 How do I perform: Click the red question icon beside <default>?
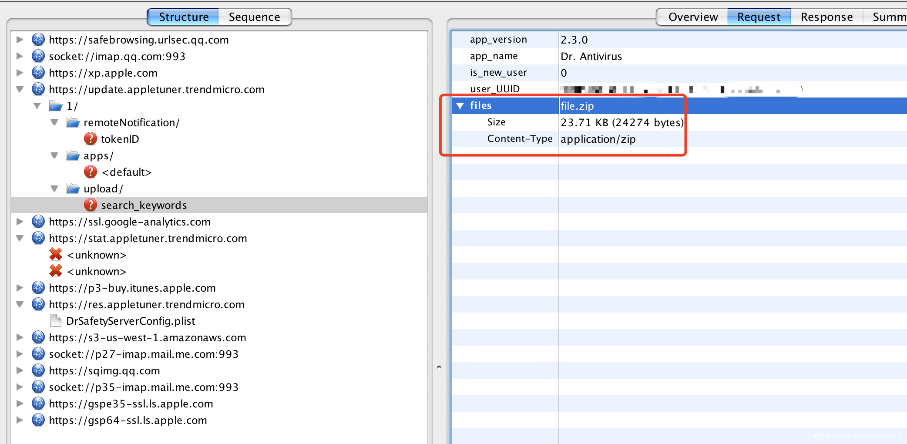pos(90,172)
